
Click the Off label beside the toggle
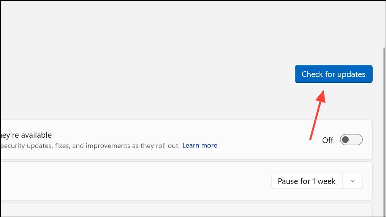[327, 140]
